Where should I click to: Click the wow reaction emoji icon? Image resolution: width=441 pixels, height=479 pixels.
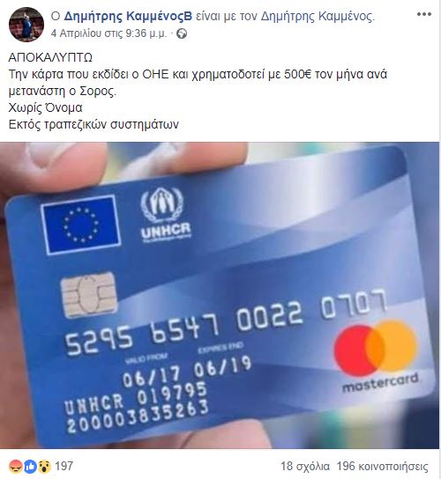45,466
